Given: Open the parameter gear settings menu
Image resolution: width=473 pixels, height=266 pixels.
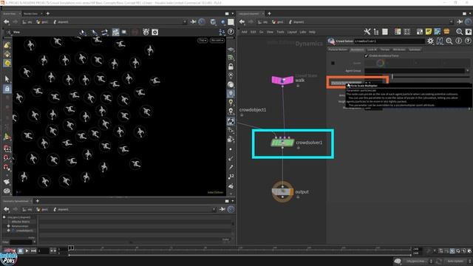Looking at the screenshot, I should click(x=430, y=41).
